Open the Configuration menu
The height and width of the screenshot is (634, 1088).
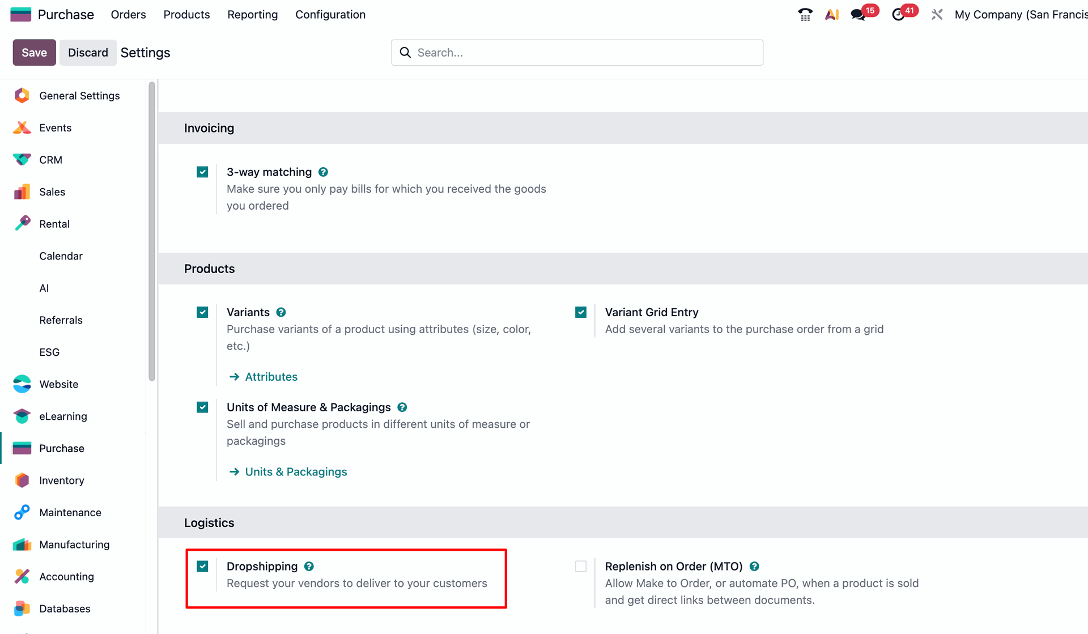(x=330, y=14)
